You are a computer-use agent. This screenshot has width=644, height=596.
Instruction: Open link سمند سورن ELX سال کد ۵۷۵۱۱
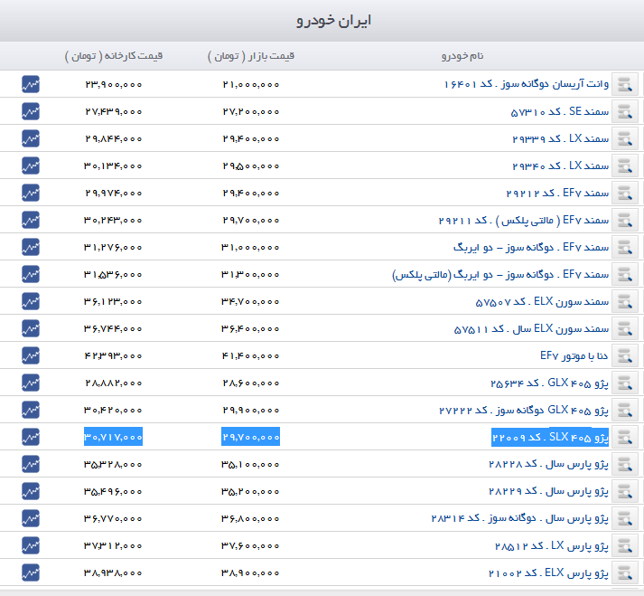click(x=531, y=328)
